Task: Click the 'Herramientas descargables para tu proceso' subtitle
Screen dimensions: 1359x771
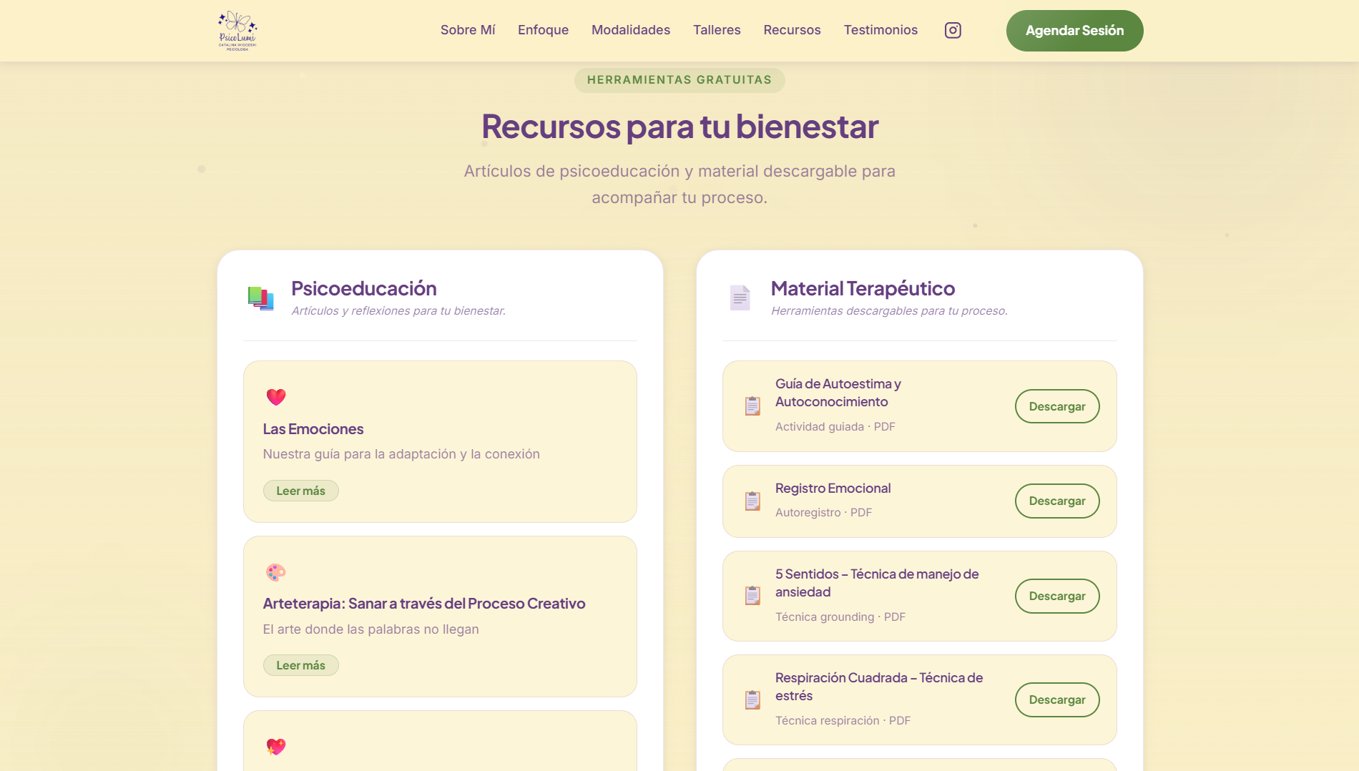Action: (x=889, y=310)
